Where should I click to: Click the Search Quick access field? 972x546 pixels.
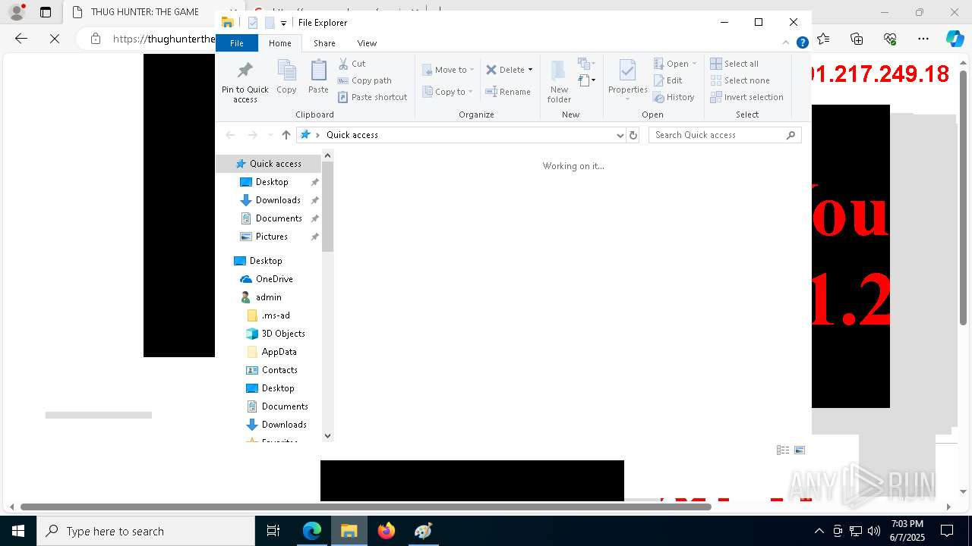725,135
